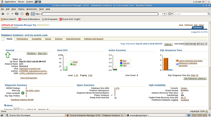This screenshot has height=117, width=211.
Task: Click the Refresh button
Action: tap(168, 44)
